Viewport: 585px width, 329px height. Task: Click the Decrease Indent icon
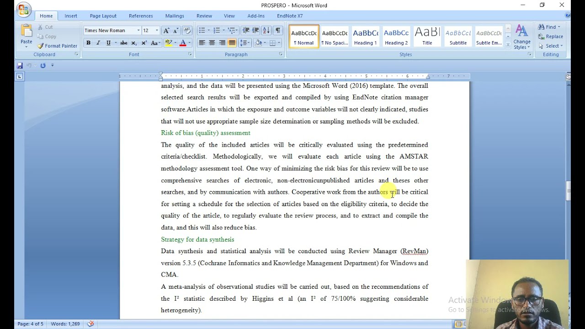pyautogui.click(x=246, y=31)
